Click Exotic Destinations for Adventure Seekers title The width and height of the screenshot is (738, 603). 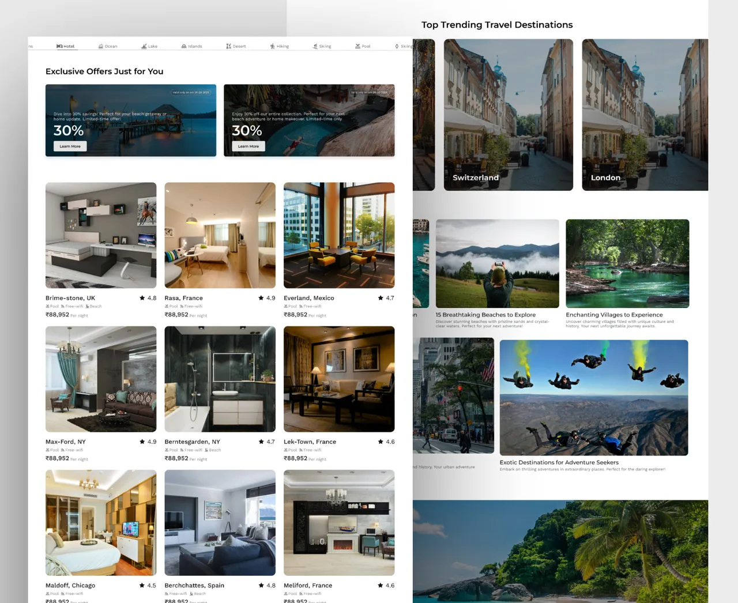pos(559,462)
